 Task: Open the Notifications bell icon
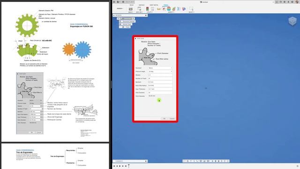coord(288,2)
